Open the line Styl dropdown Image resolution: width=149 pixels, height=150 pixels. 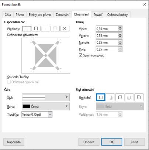click(x=46, y=97)
